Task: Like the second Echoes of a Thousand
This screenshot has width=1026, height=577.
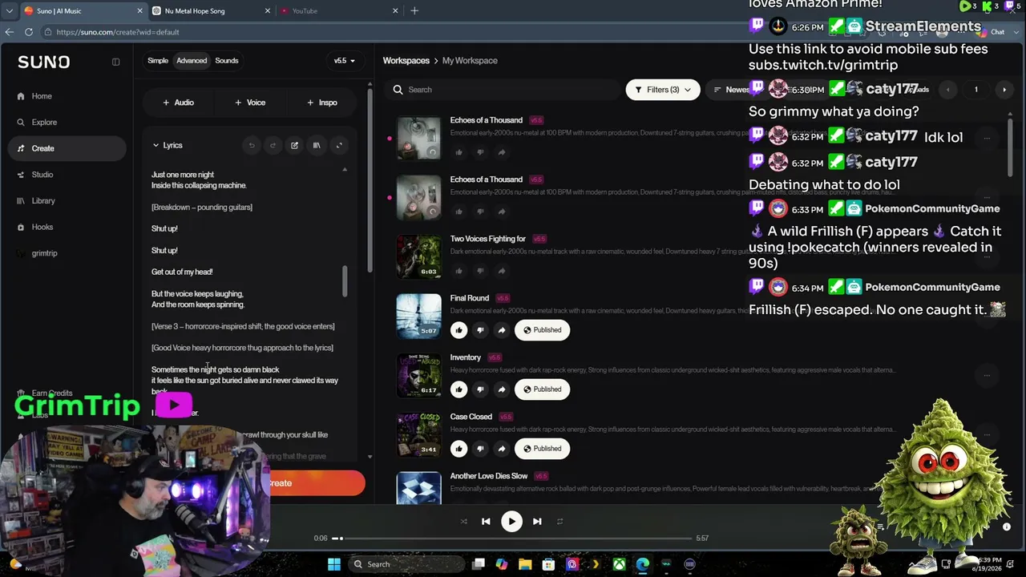Action: [x=458, y=212]
